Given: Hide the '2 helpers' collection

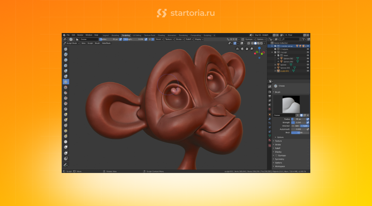Looking at the screenshot, I should pos(308,49).
